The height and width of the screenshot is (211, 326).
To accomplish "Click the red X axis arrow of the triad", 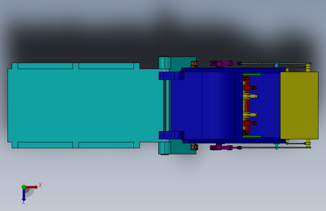I will 32,187.
